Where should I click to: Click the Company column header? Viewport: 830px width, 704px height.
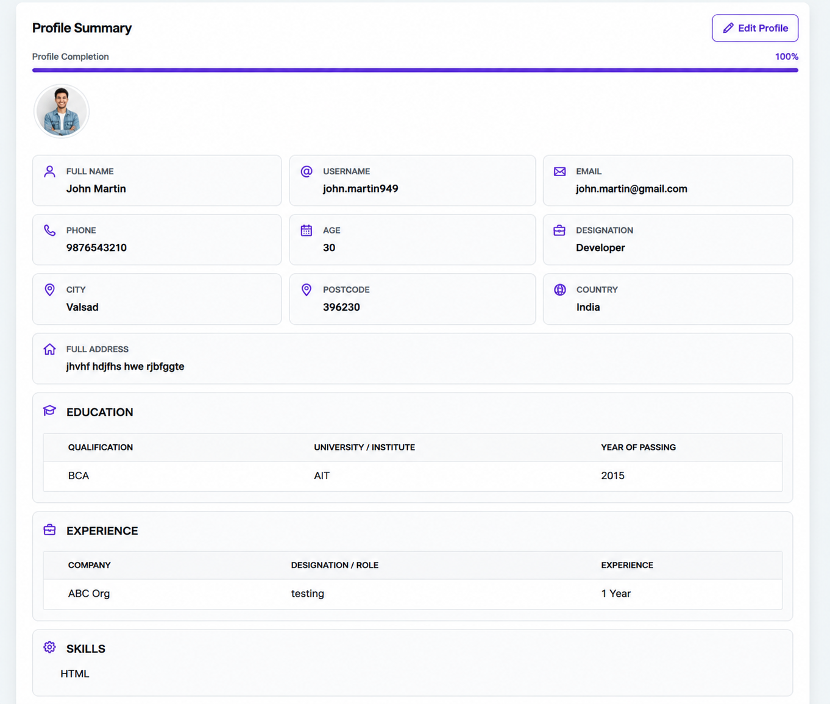(x=90, y=566)
